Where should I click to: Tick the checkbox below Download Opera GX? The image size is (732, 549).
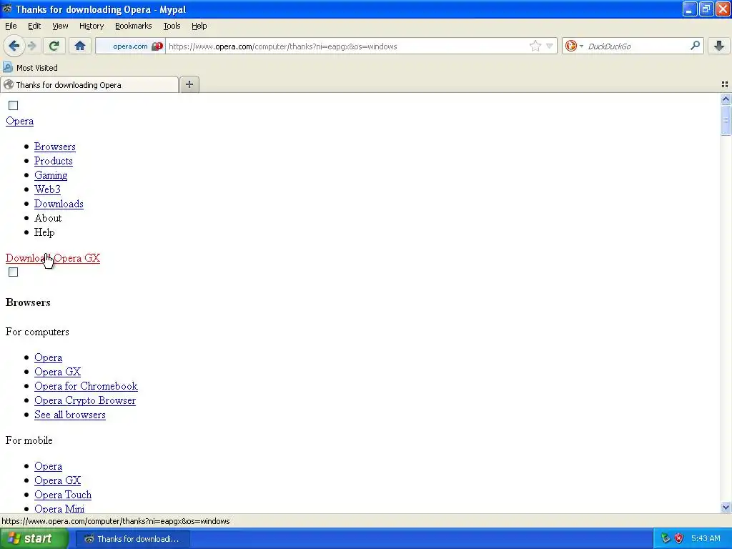pyautogui.click(x=13, y=272)
